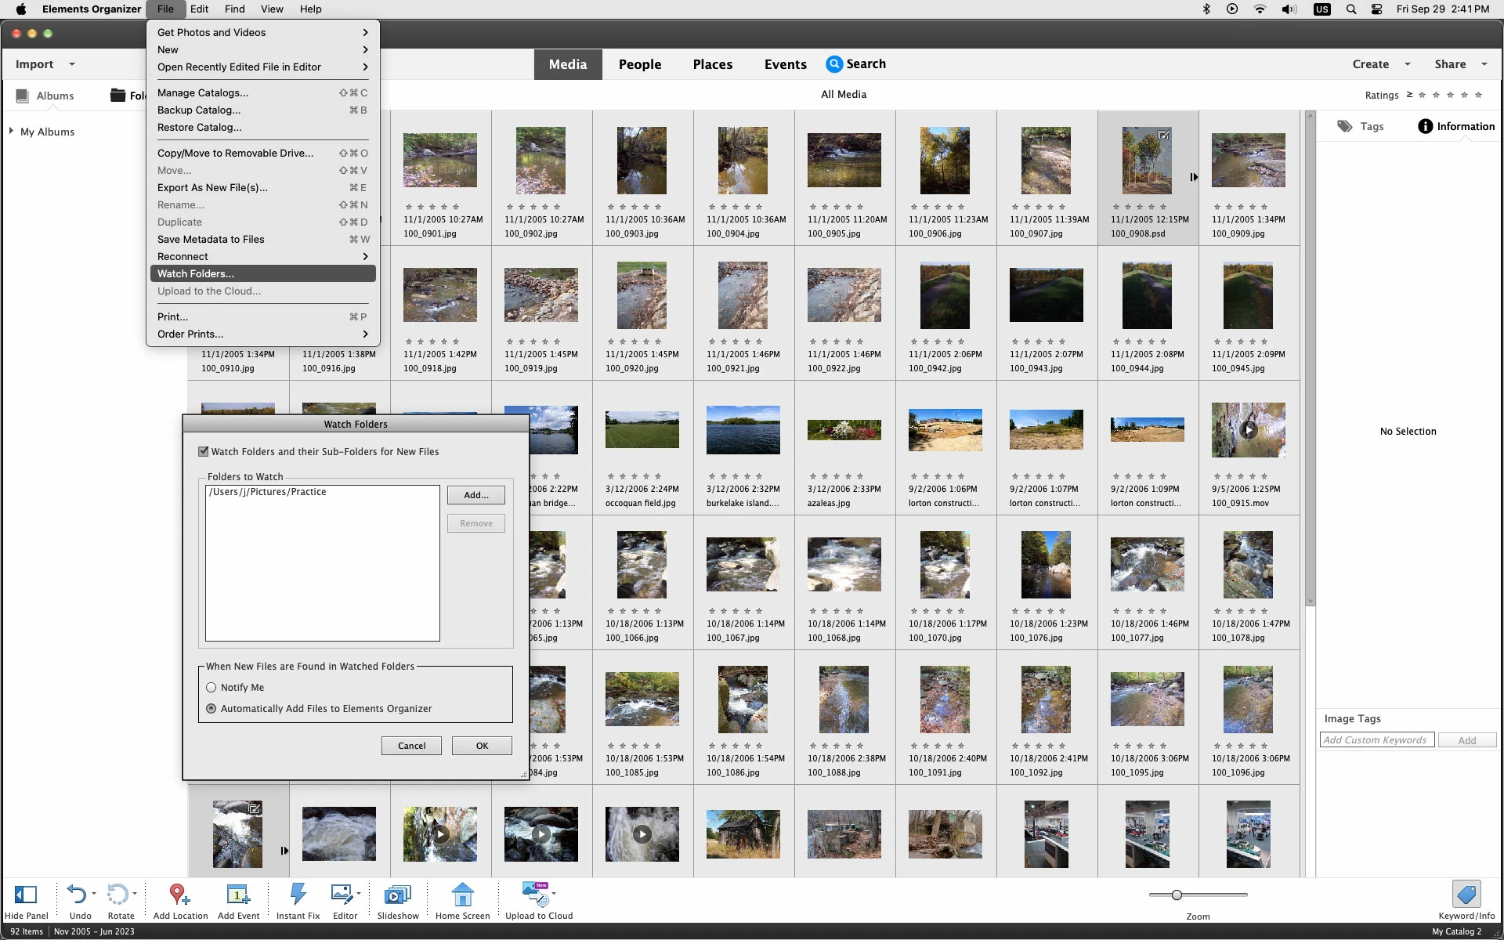Select the Notify Me radio option
This screenshot has height=940, width=1504.
point(211,688)
